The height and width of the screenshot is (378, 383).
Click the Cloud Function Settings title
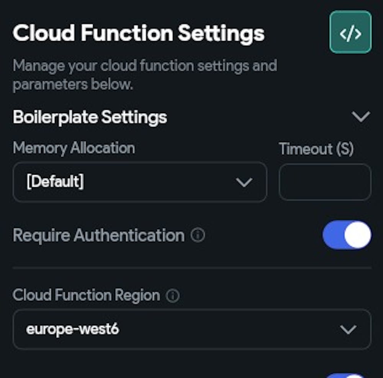point(138,33)
